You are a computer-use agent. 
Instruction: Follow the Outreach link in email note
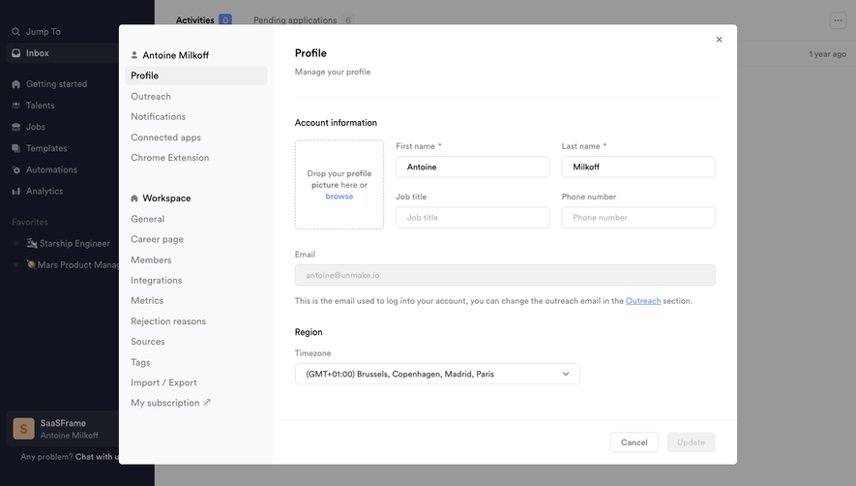pyautogui.click(x=643, y=301)
